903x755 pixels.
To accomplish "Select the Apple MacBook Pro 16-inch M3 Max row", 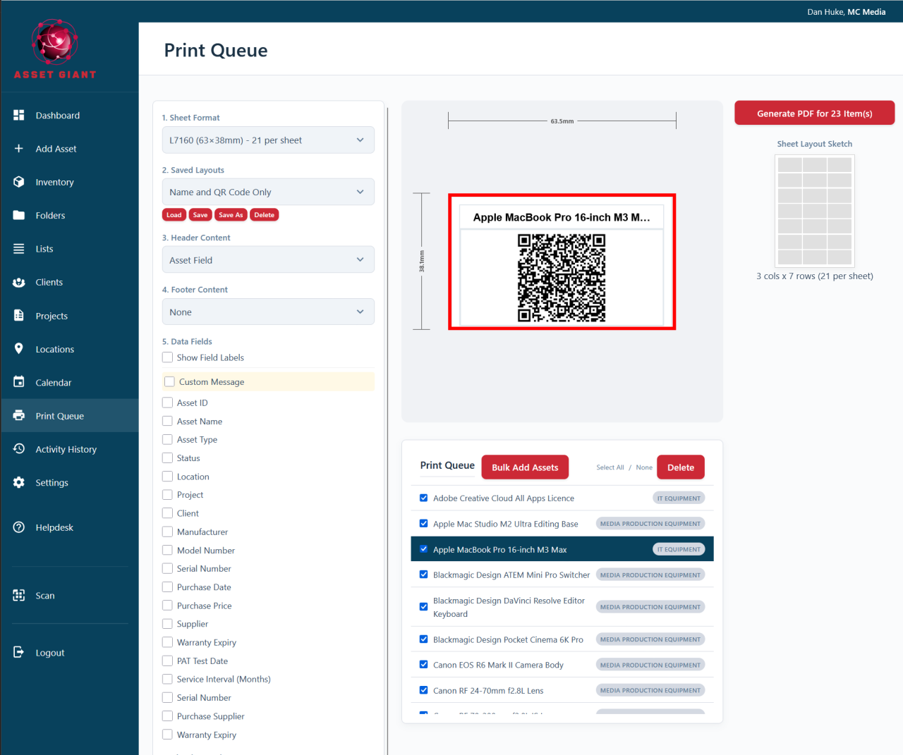I will pos(562,549).
